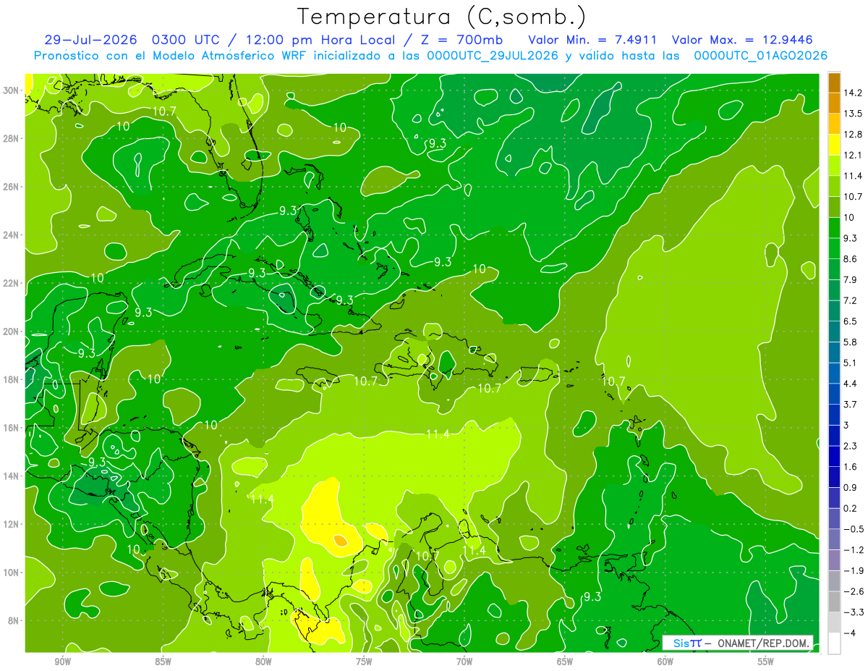Click the Sisπ ONAMET/REP.DOM. logo box
This screenshot has width=868, height=671.
(738, 643)
